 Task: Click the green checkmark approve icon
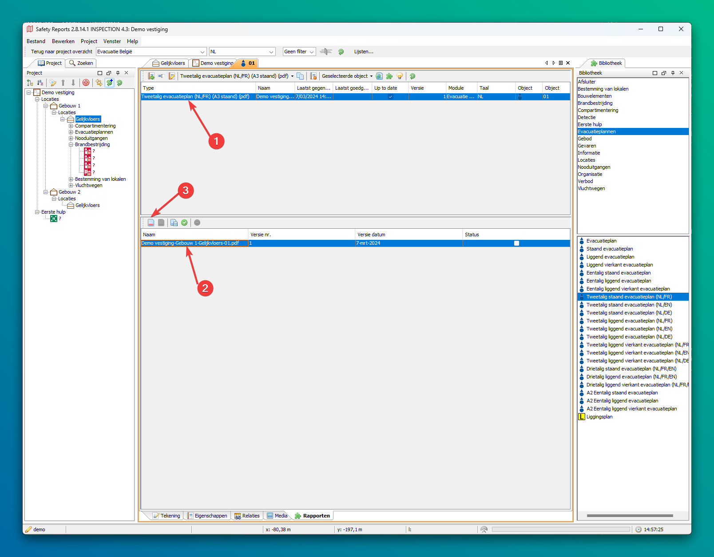point(184,223)
